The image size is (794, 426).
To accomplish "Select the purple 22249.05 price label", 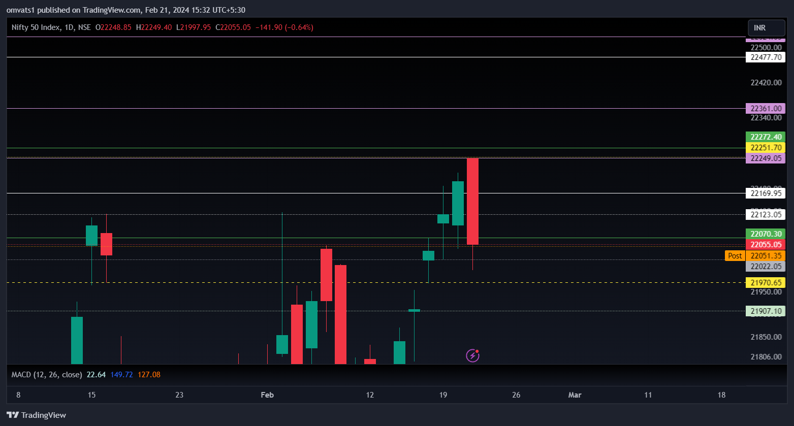I will click(x=766, y=158).
